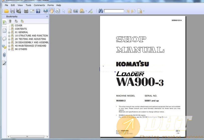Click the glasses read-mode icon
This screenshot has width=204, height=140.
[58, 11]
